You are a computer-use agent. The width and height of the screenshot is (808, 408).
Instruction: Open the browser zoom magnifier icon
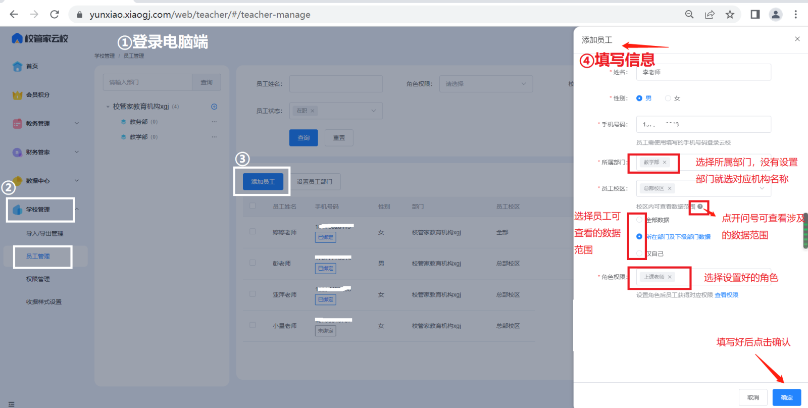tap(689, 15)
